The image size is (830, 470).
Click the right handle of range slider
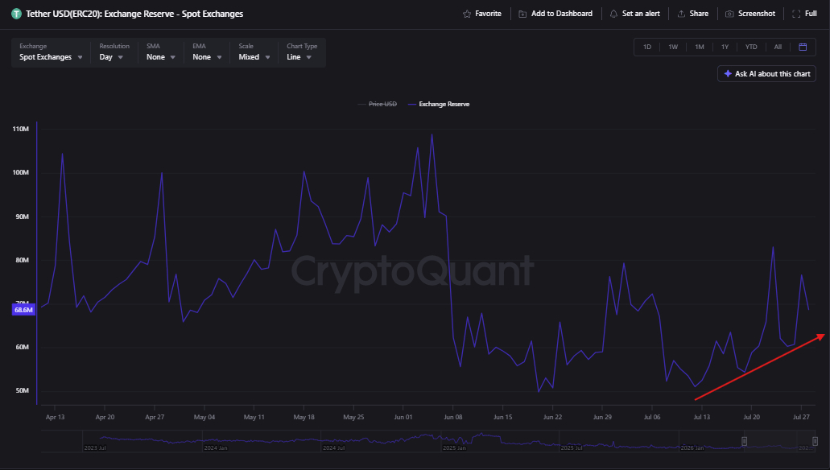pyautogui.click(x=815, y=441)
